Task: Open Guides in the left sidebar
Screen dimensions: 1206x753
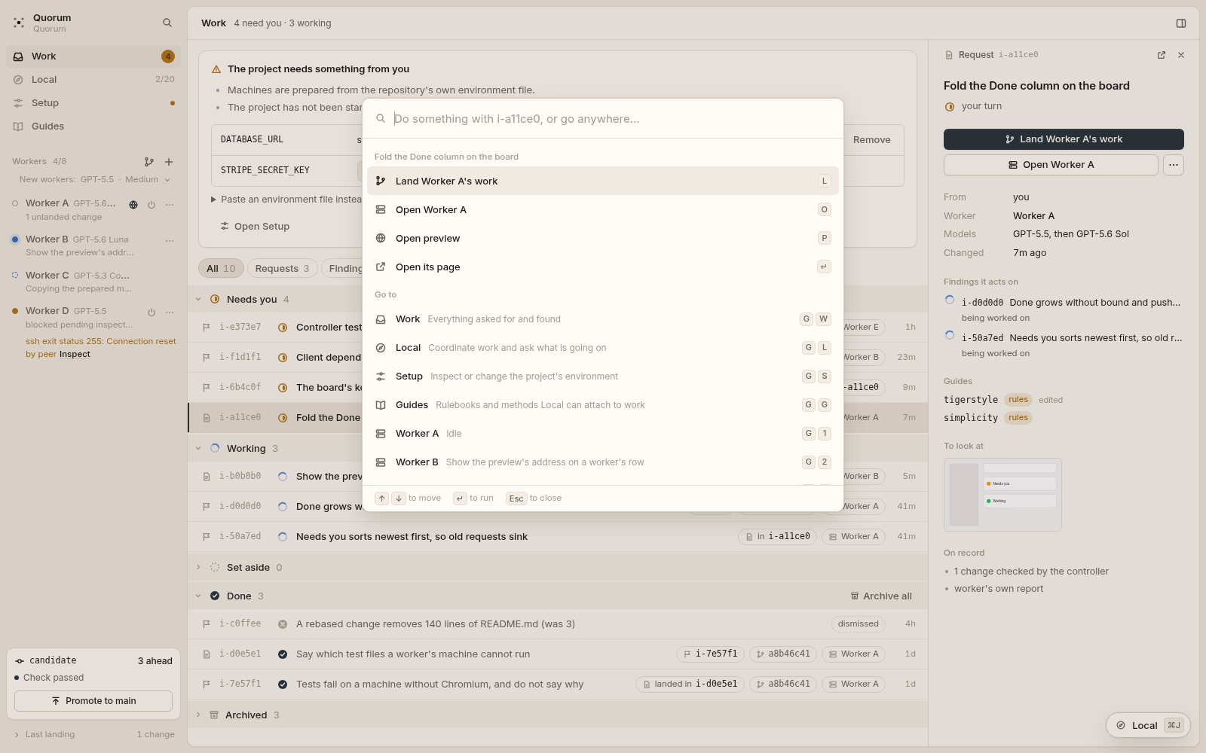Action: click(x=93, y=127)
